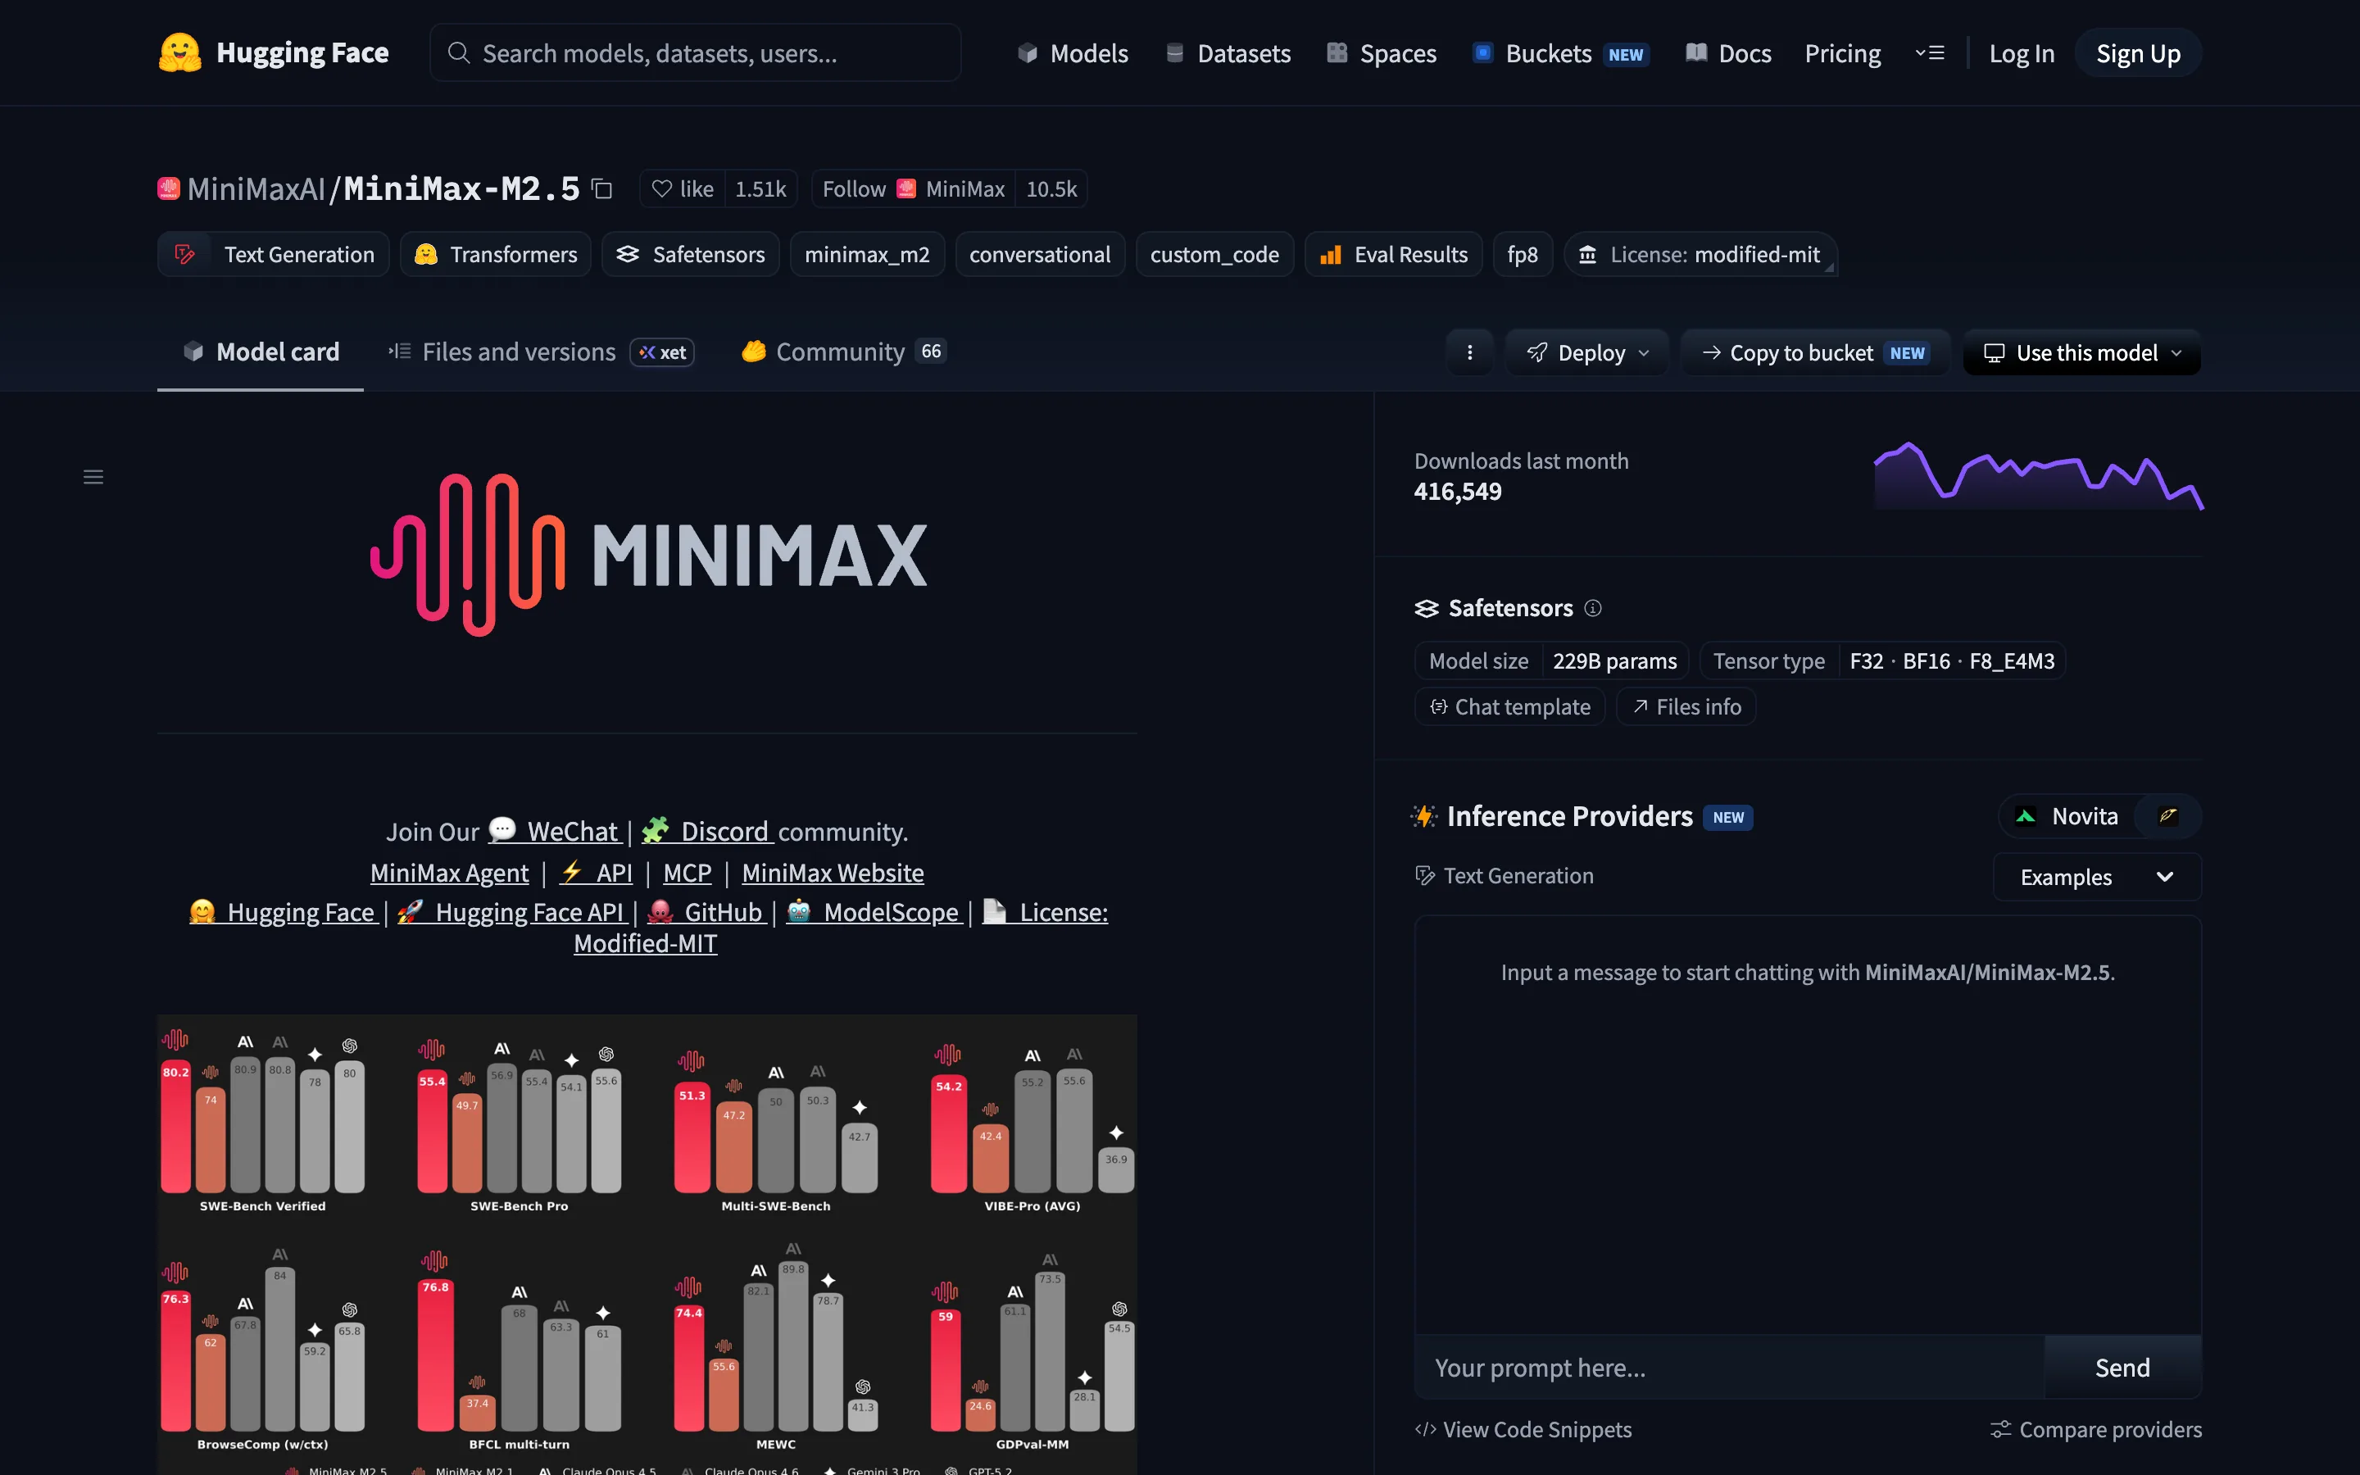Click Log In

coord(2022,52)
